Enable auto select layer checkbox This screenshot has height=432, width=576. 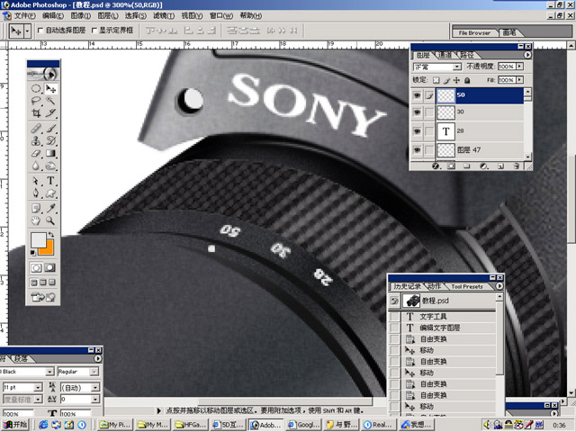pyautogui.click(x=40, y=31)
